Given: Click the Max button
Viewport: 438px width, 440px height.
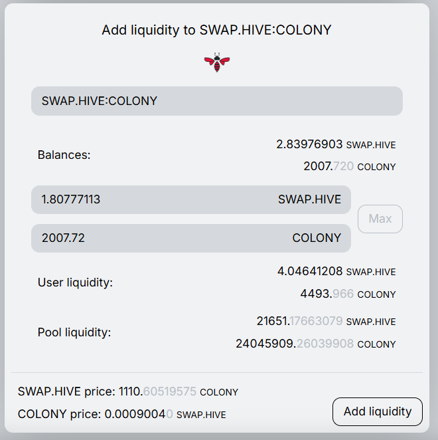Looking at the screenshot, I should click(380, 219).
